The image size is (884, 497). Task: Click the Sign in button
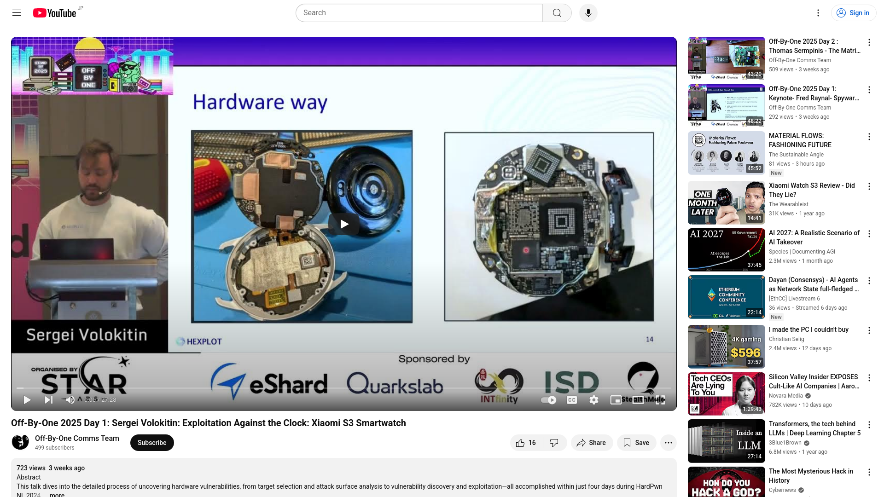click(854, 13)
